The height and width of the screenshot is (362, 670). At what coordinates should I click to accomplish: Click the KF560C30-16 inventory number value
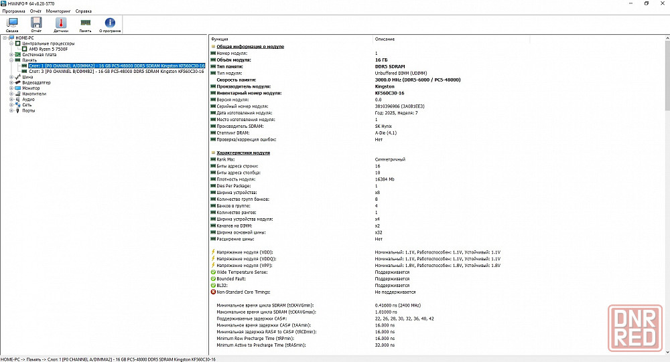tap(390, 93)
